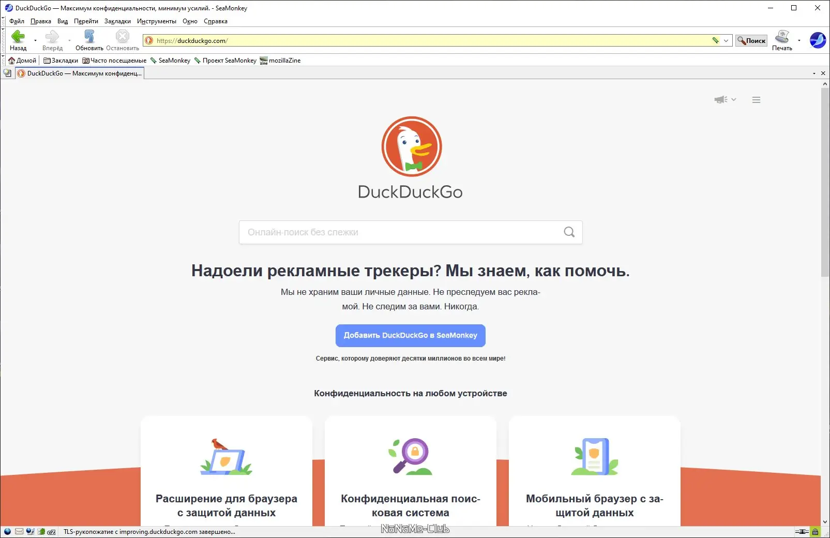
Task: Go home via the Домой bookmark button
Action: 22,61
